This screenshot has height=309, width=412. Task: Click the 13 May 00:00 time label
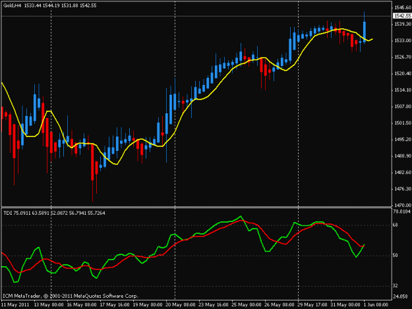[49, 305]
